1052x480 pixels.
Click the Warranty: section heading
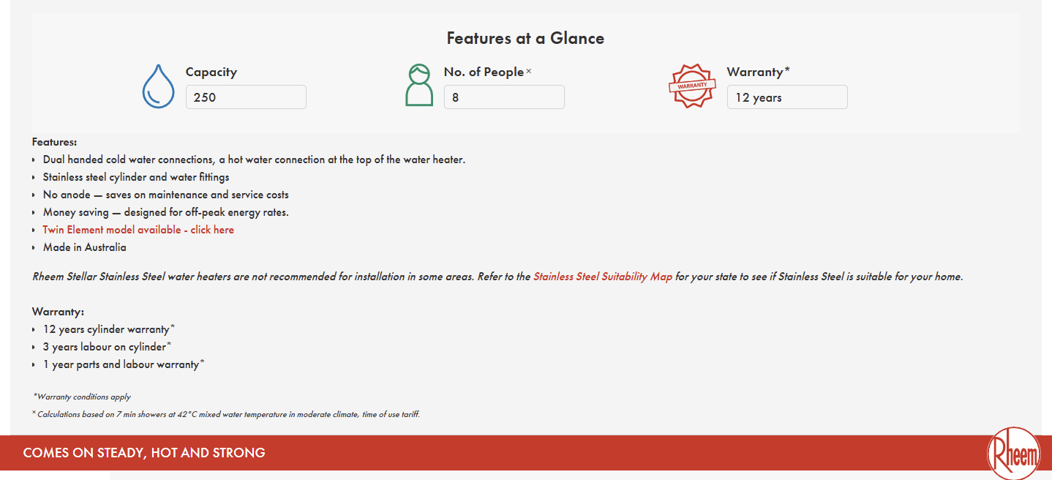[x=59, y=312]
